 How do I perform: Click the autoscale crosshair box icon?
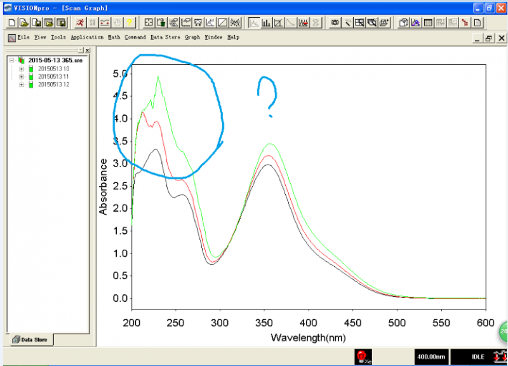149,22
